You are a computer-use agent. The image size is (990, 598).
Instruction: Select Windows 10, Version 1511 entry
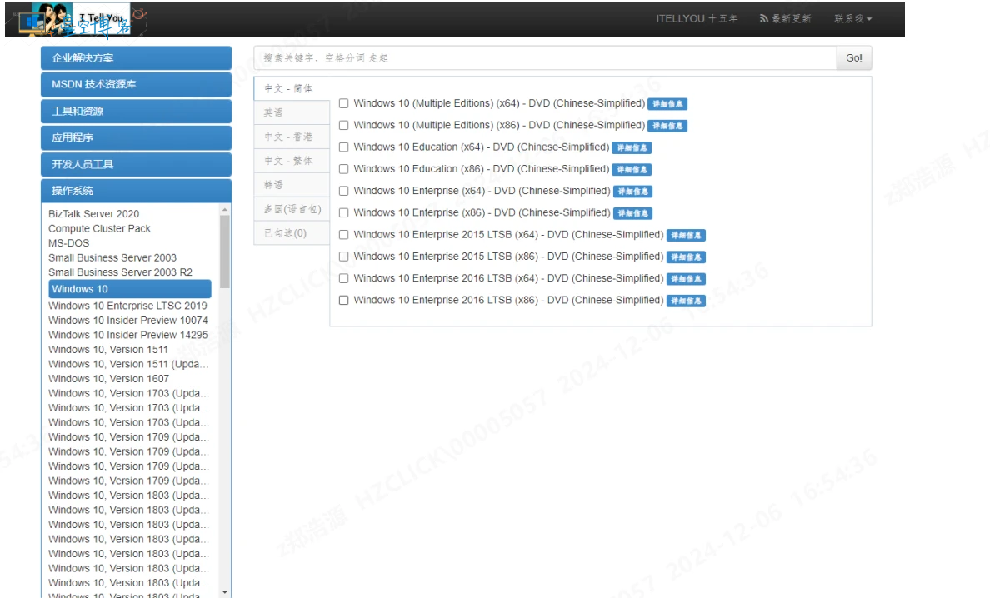click(x=108, y=350)
